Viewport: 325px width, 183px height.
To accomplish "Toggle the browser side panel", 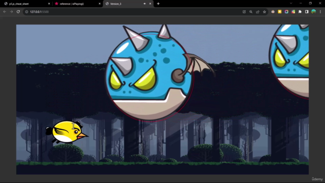I will click(x=307, y=12).
